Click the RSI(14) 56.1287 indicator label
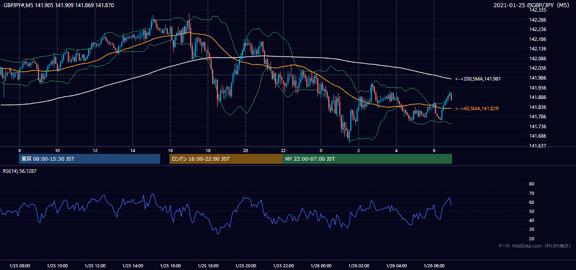This screenshot has height=270, width=576. [20, 171]
